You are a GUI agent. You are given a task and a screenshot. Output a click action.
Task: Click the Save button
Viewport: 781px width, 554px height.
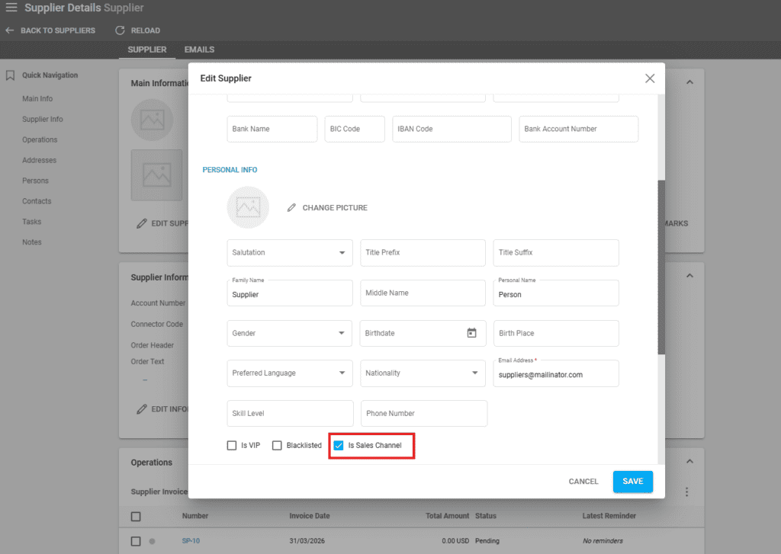click(x=632, y=482)
